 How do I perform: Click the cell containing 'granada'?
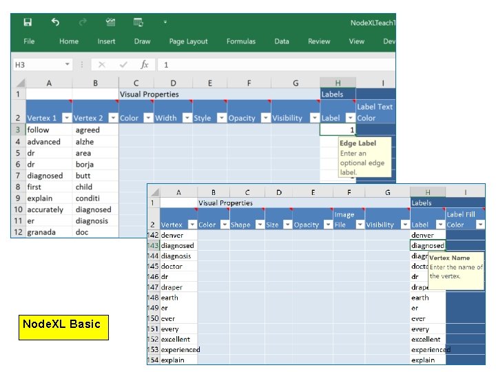(49, 232)
